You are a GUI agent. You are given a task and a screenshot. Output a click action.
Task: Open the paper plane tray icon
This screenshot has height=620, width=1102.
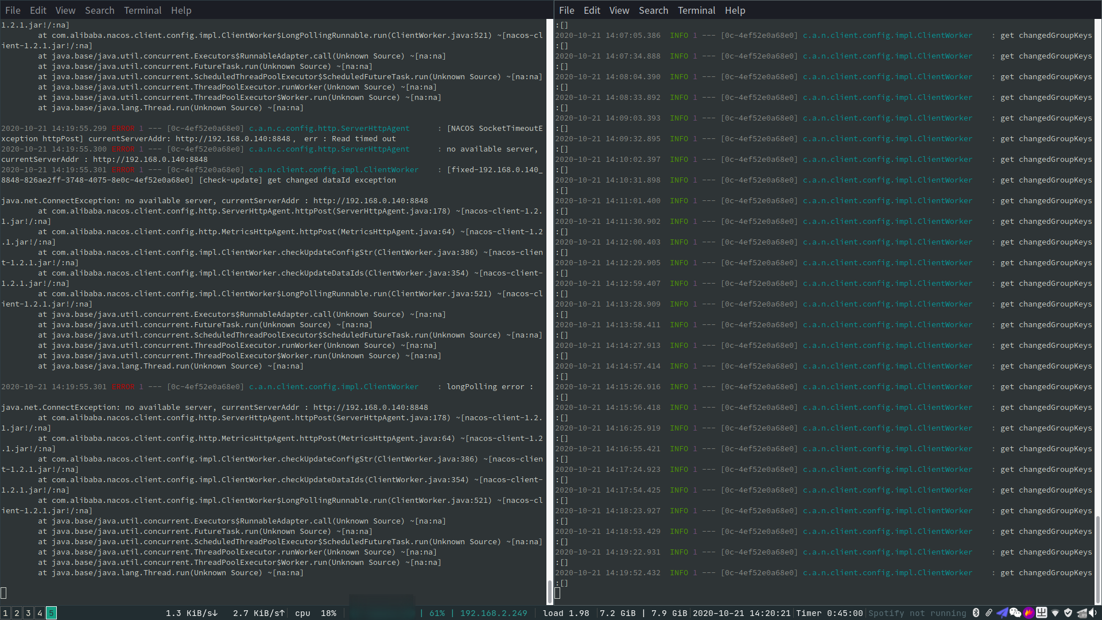1002,613
